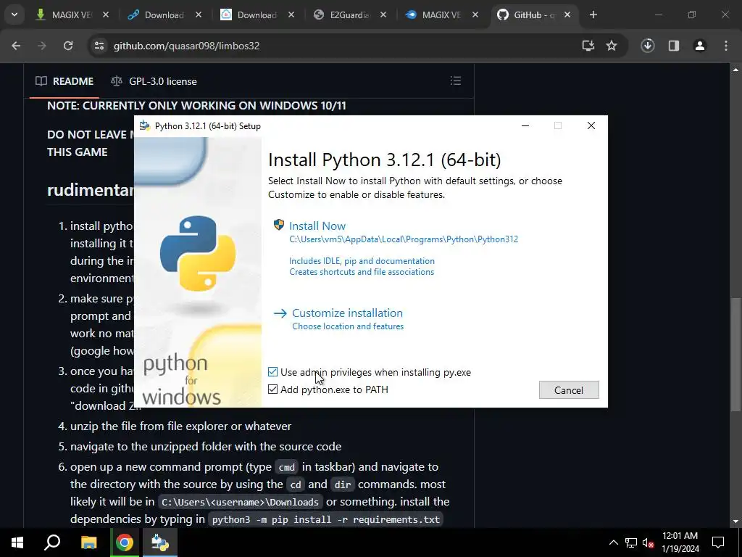Viewport: 742px width, 557px height.
Task: Toggle Chrome side panel
Action: click(x=674, y=46)
